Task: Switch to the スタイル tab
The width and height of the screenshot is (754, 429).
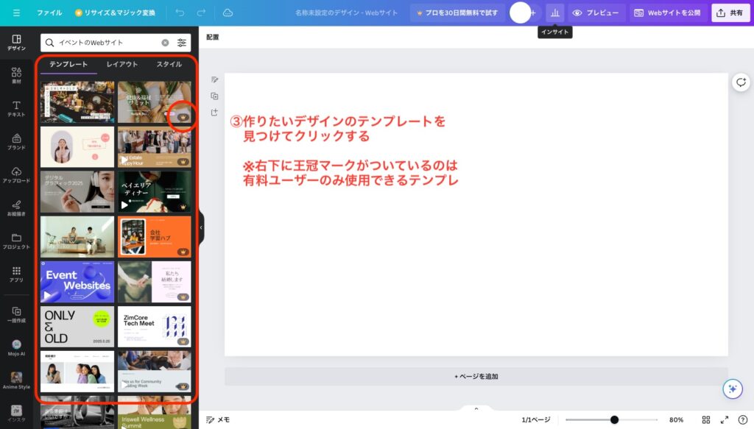Action: click(x=169, y=64)
